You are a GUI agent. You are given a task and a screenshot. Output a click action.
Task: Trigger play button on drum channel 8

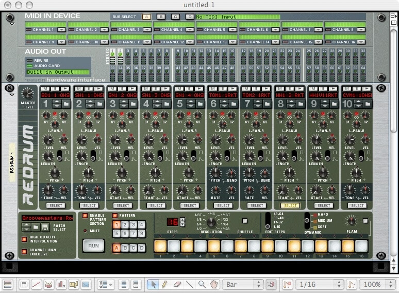click(300, 89)
